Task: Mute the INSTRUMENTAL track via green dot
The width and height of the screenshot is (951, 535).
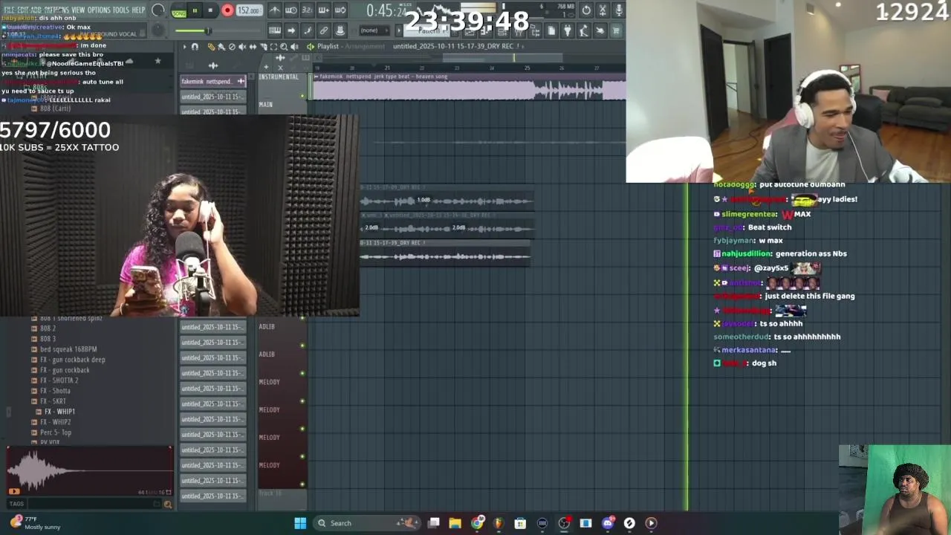Action: 302,96
